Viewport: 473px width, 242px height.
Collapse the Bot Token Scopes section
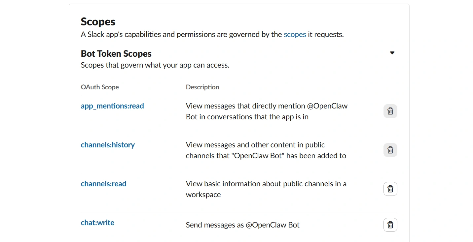coord(392,53)
